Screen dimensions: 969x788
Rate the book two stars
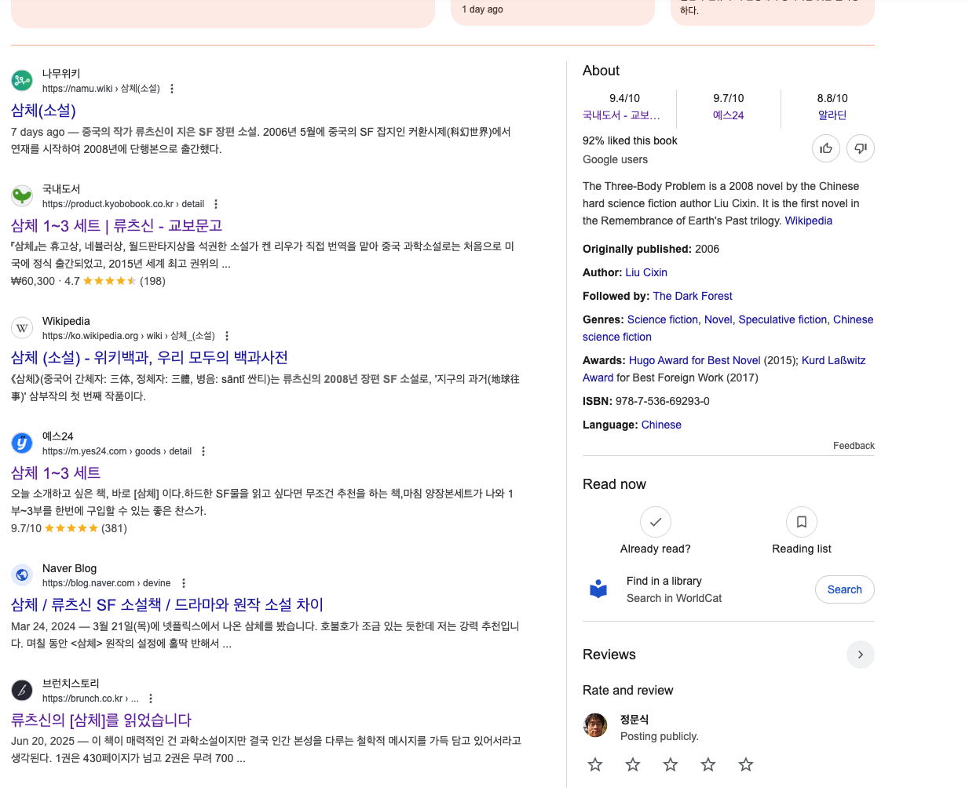tap(633, 764)
